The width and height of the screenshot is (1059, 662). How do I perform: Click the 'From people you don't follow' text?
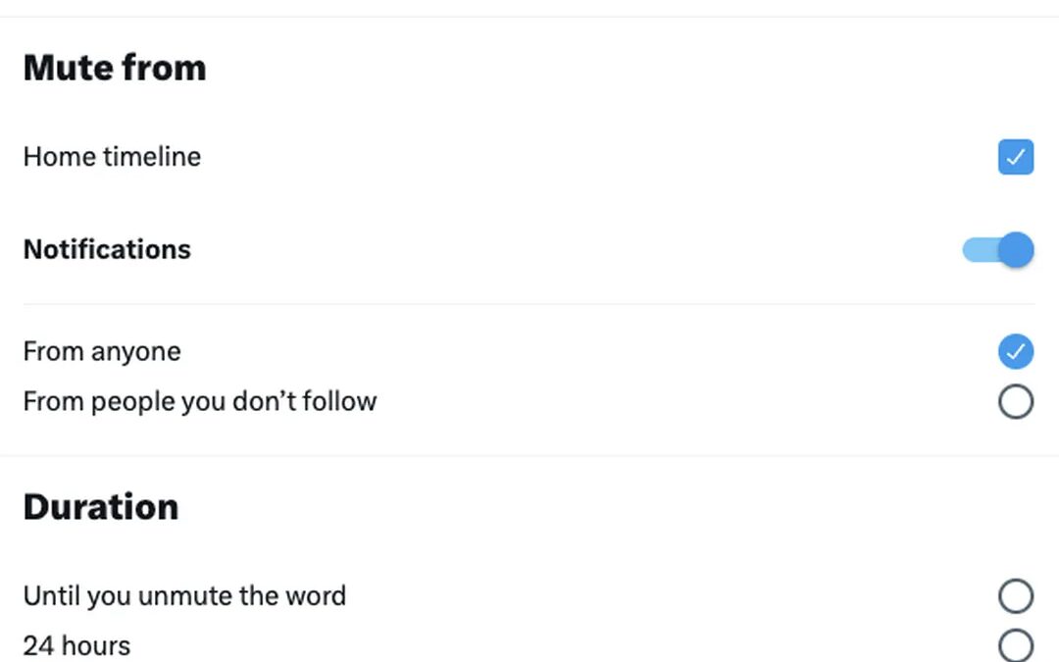point(200,401)
